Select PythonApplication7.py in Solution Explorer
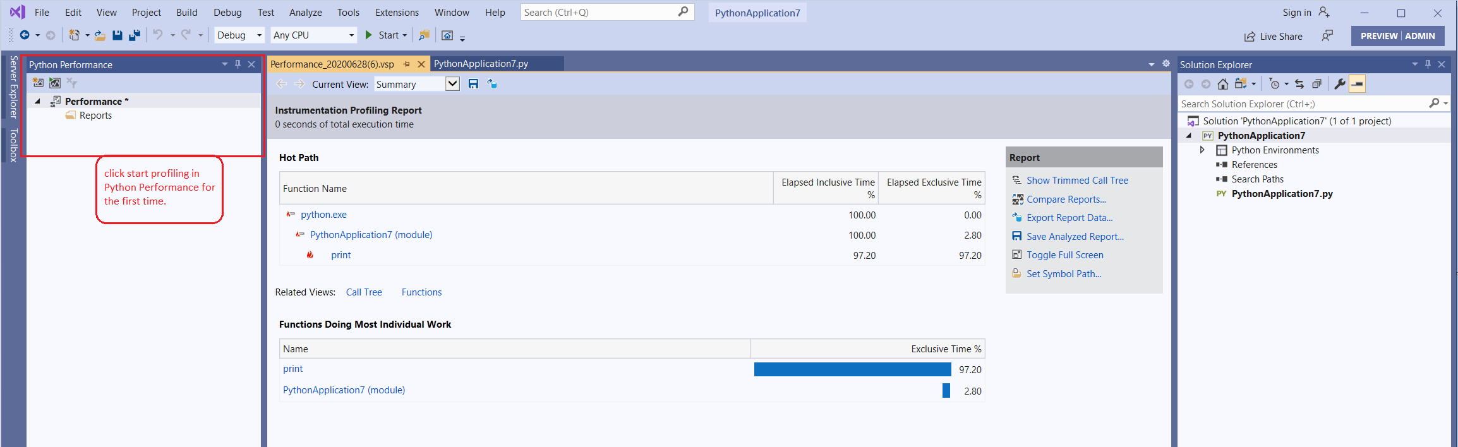The image size is (1458, 447). coord(1282,194)
